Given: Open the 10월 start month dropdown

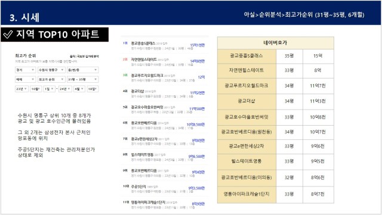Looking at the screenshot, I should (x=36, y=89).
